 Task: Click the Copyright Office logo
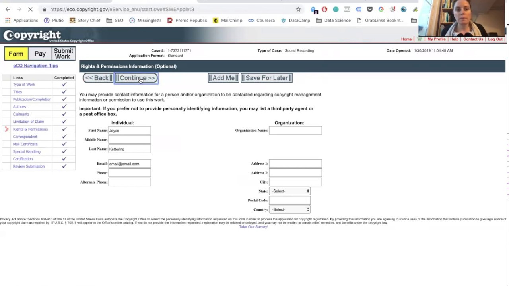point(49,36)
